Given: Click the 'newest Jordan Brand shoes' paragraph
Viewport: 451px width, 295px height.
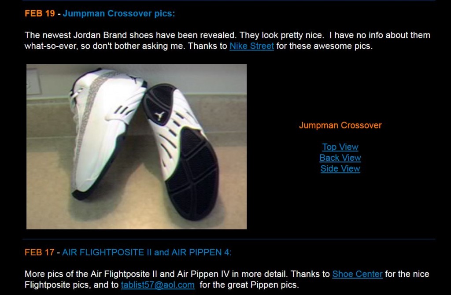Looking at the screenshot, I should click(x=227, y=41).
